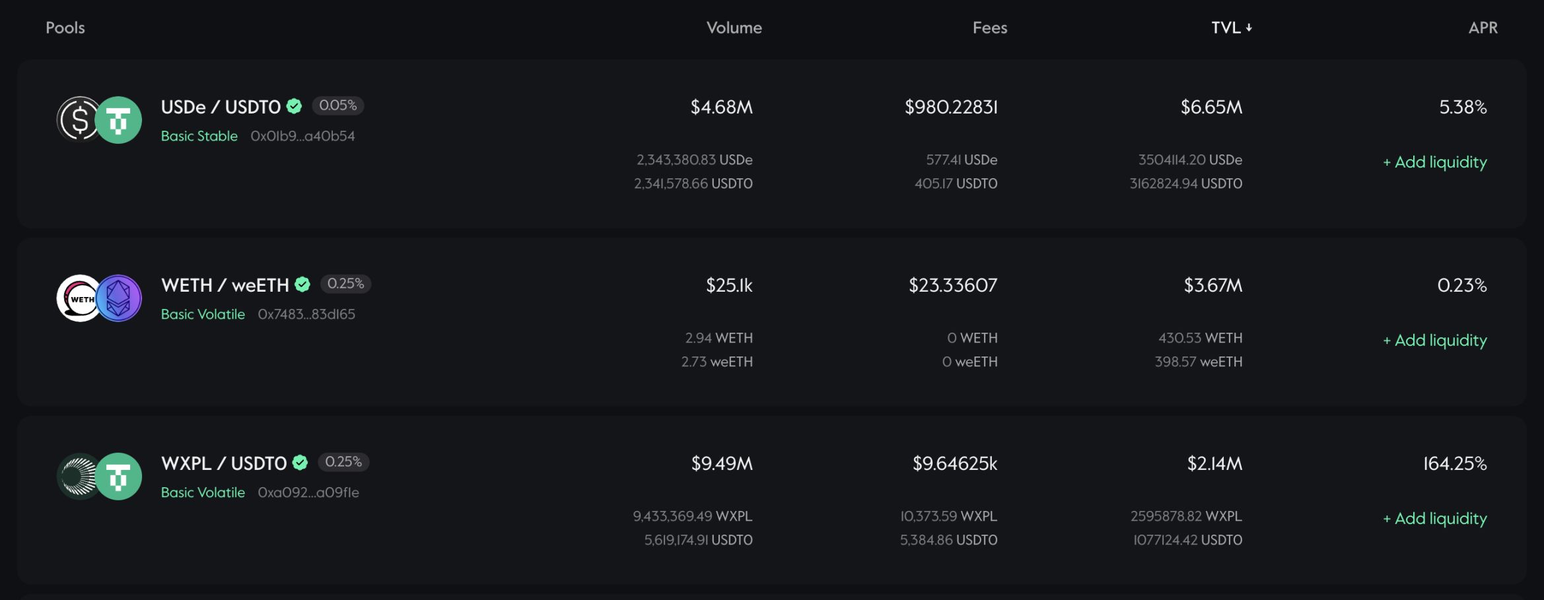Click verified badge next to WETH / weETH
This screenshot has width=1544, height=600.
(302, 284)
